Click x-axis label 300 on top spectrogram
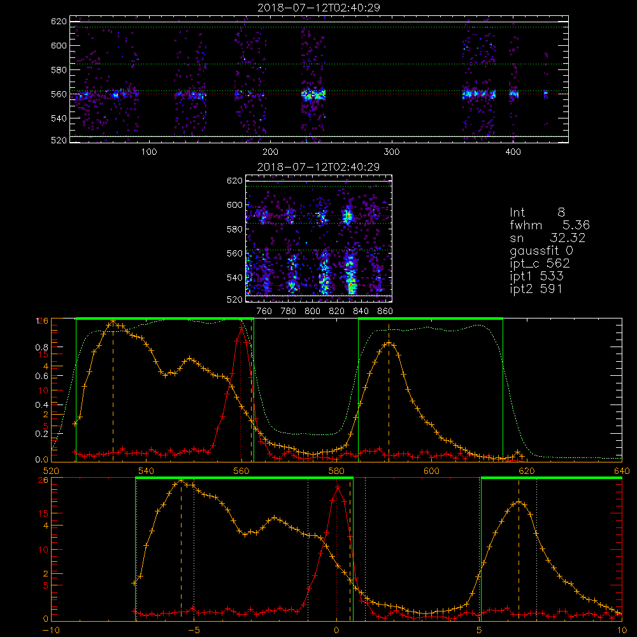Viewport: 637px width, 637px height. point(392,152)
